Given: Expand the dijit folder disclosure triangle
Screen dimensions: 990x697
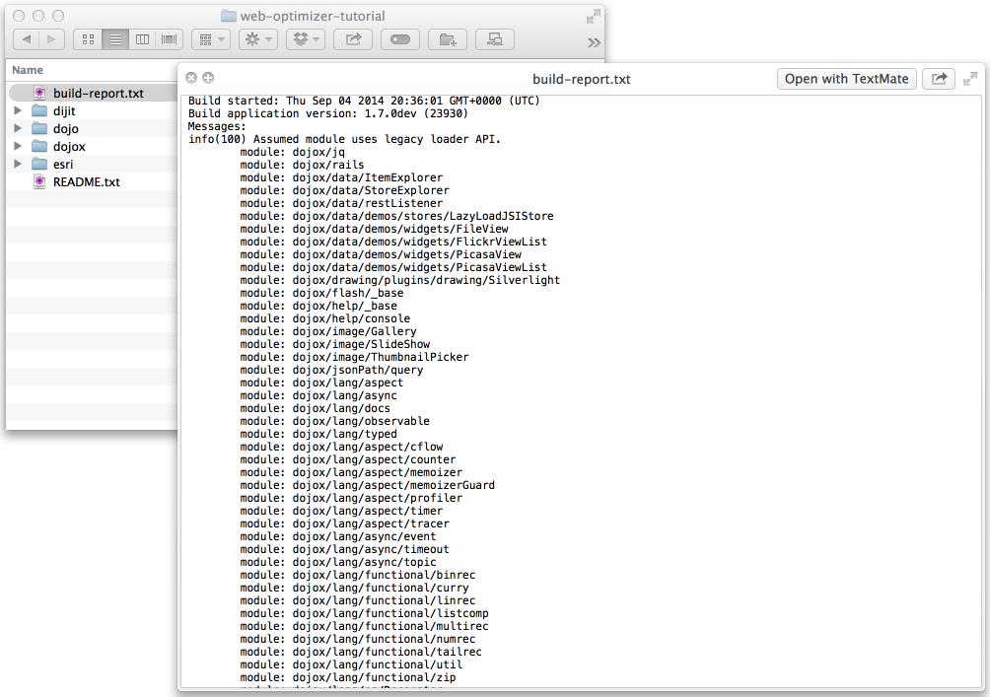Looking at the screenshot, I should (18, 110).
